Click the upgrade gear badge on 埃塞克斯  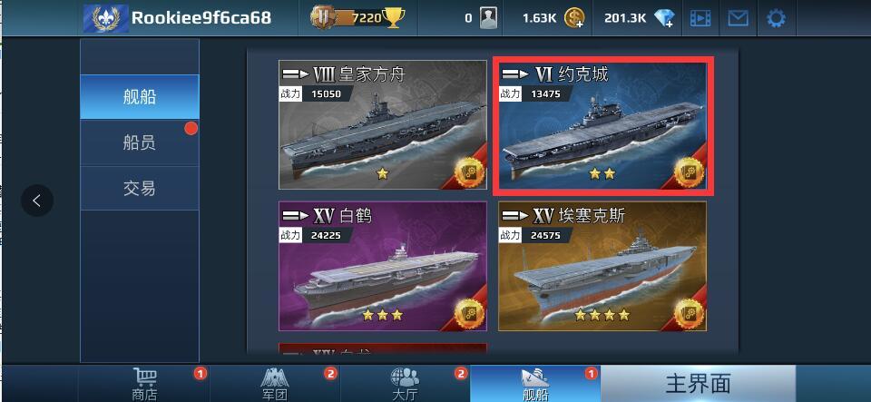pos(690,314)
